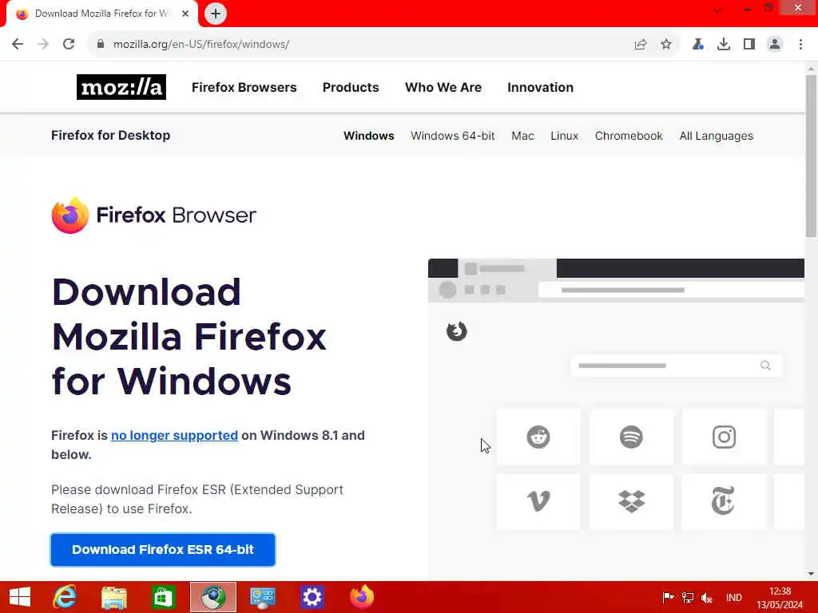Click the grey Firefox logo in illustration

click(x=456, y=331)
